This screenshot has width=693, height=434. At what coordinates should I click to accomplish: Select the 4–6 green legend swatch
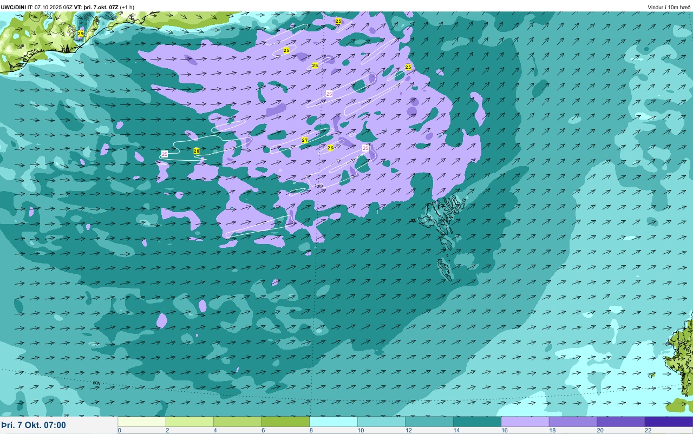tap(238, 422)
